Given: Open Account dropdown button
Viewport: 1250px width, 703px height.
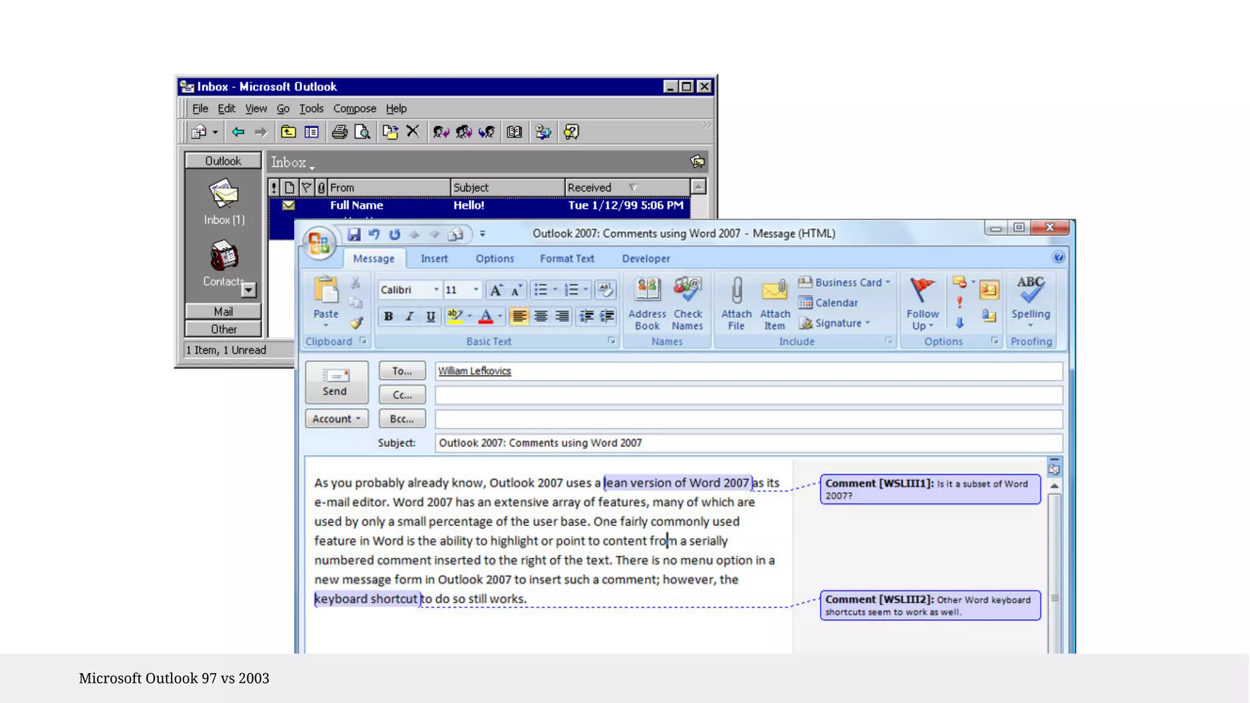Looking at the screenshot, I should click(x=337, y=419).
